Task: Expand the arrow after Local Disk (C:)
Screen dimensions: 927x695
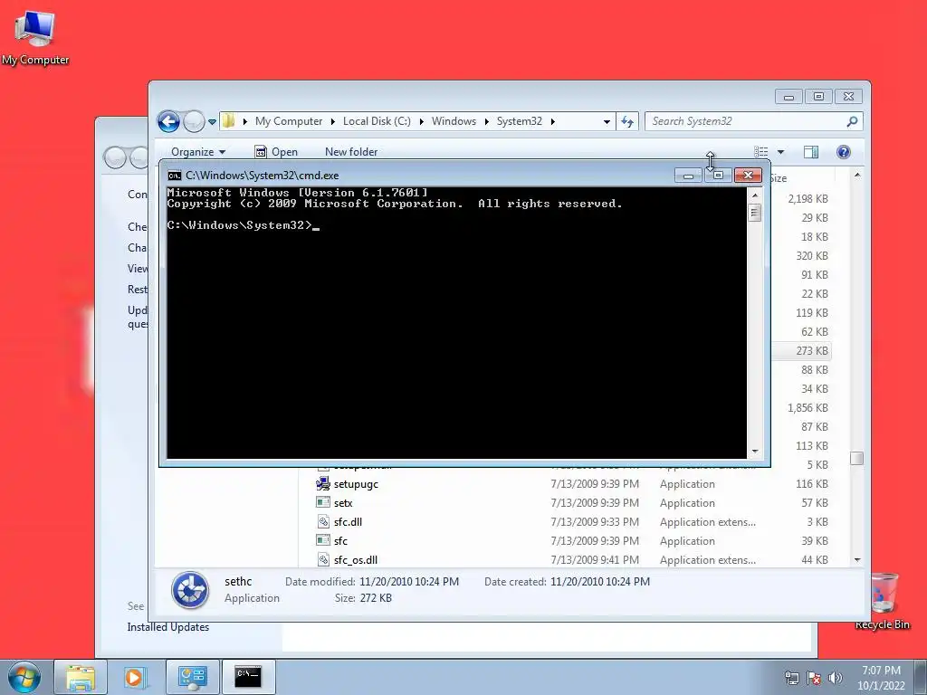Action: click(422, 121)
